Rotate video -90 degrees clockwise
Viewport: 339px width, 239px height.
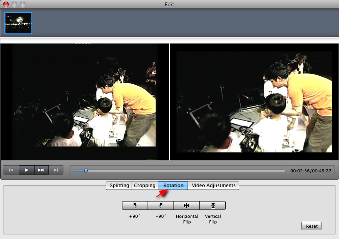pyautogui.click(x=161, y=205)
